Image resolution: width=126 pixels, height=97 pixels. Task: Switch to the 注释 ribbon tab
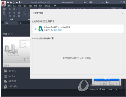coord(20,6)
